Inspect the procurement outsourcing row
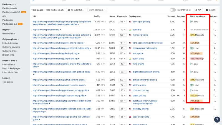Viewport: 222px width, 125px height. (215, 48)
